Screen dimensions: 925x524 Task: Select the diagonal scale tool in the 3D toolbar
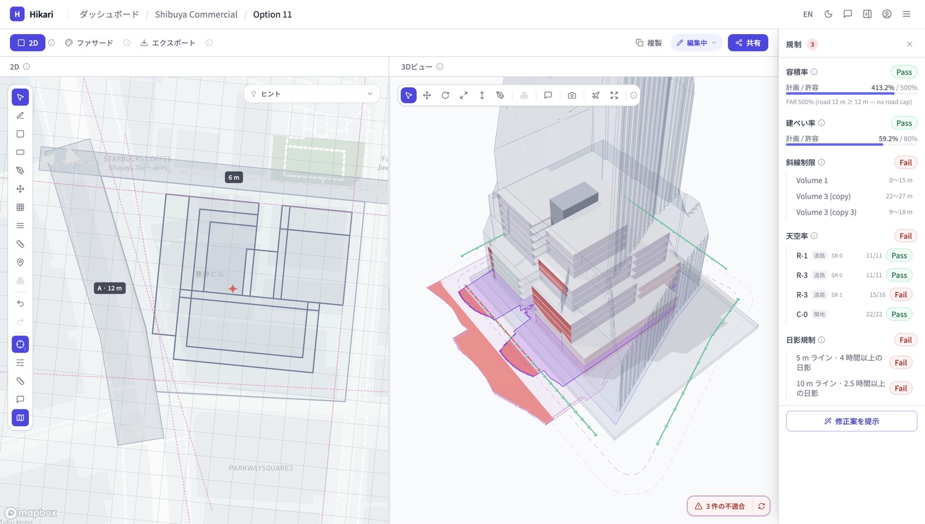[464, 95]
